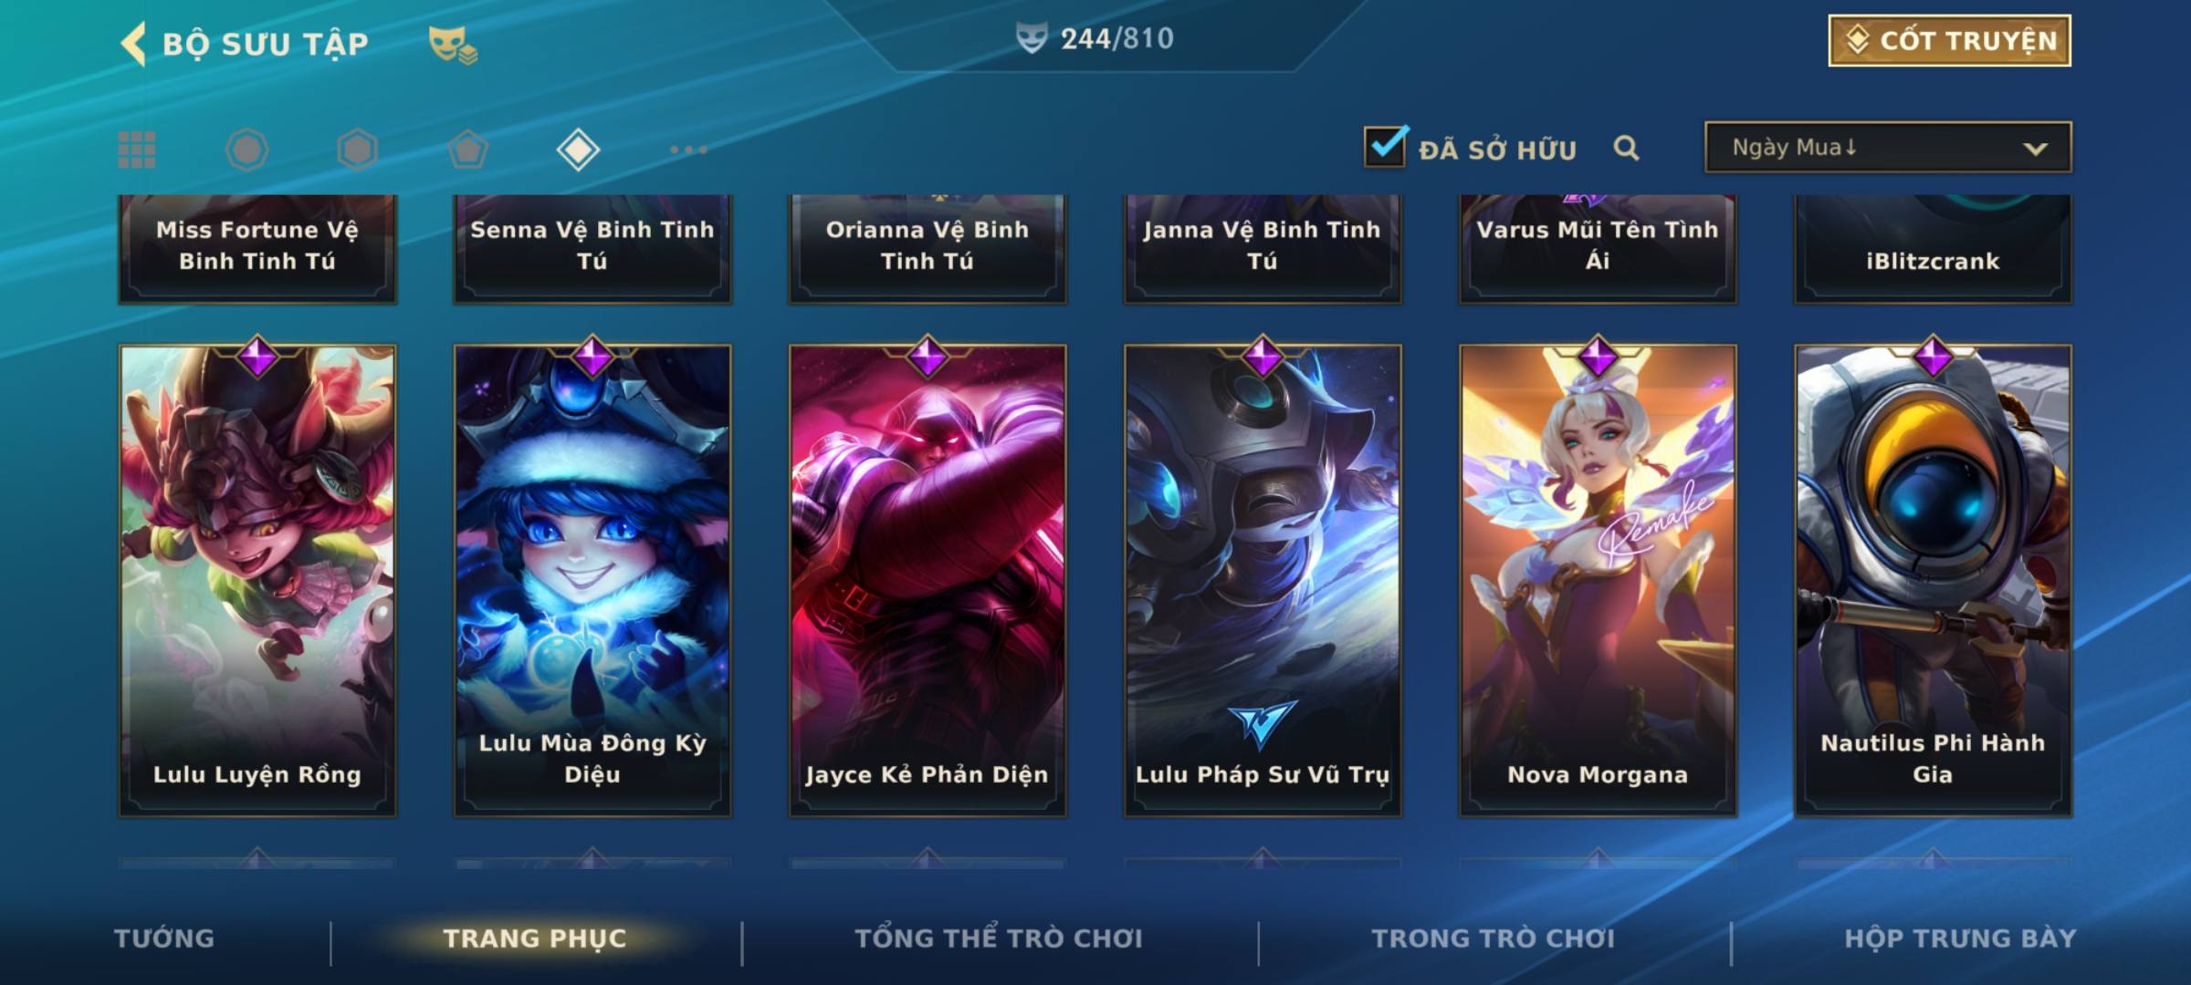Open the Nautilus Phi Hành Gia skin

click(x=1933, y=580)
